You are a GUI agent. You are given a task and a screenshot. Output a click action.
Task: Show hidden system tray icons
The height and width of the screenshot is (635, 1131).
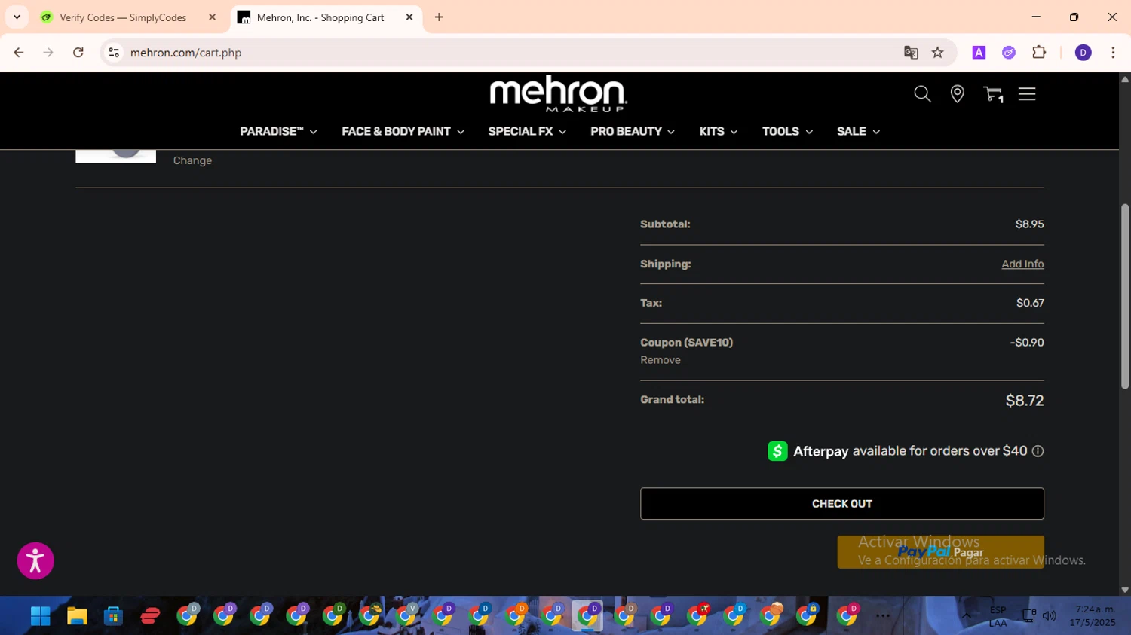pos(966,615)
